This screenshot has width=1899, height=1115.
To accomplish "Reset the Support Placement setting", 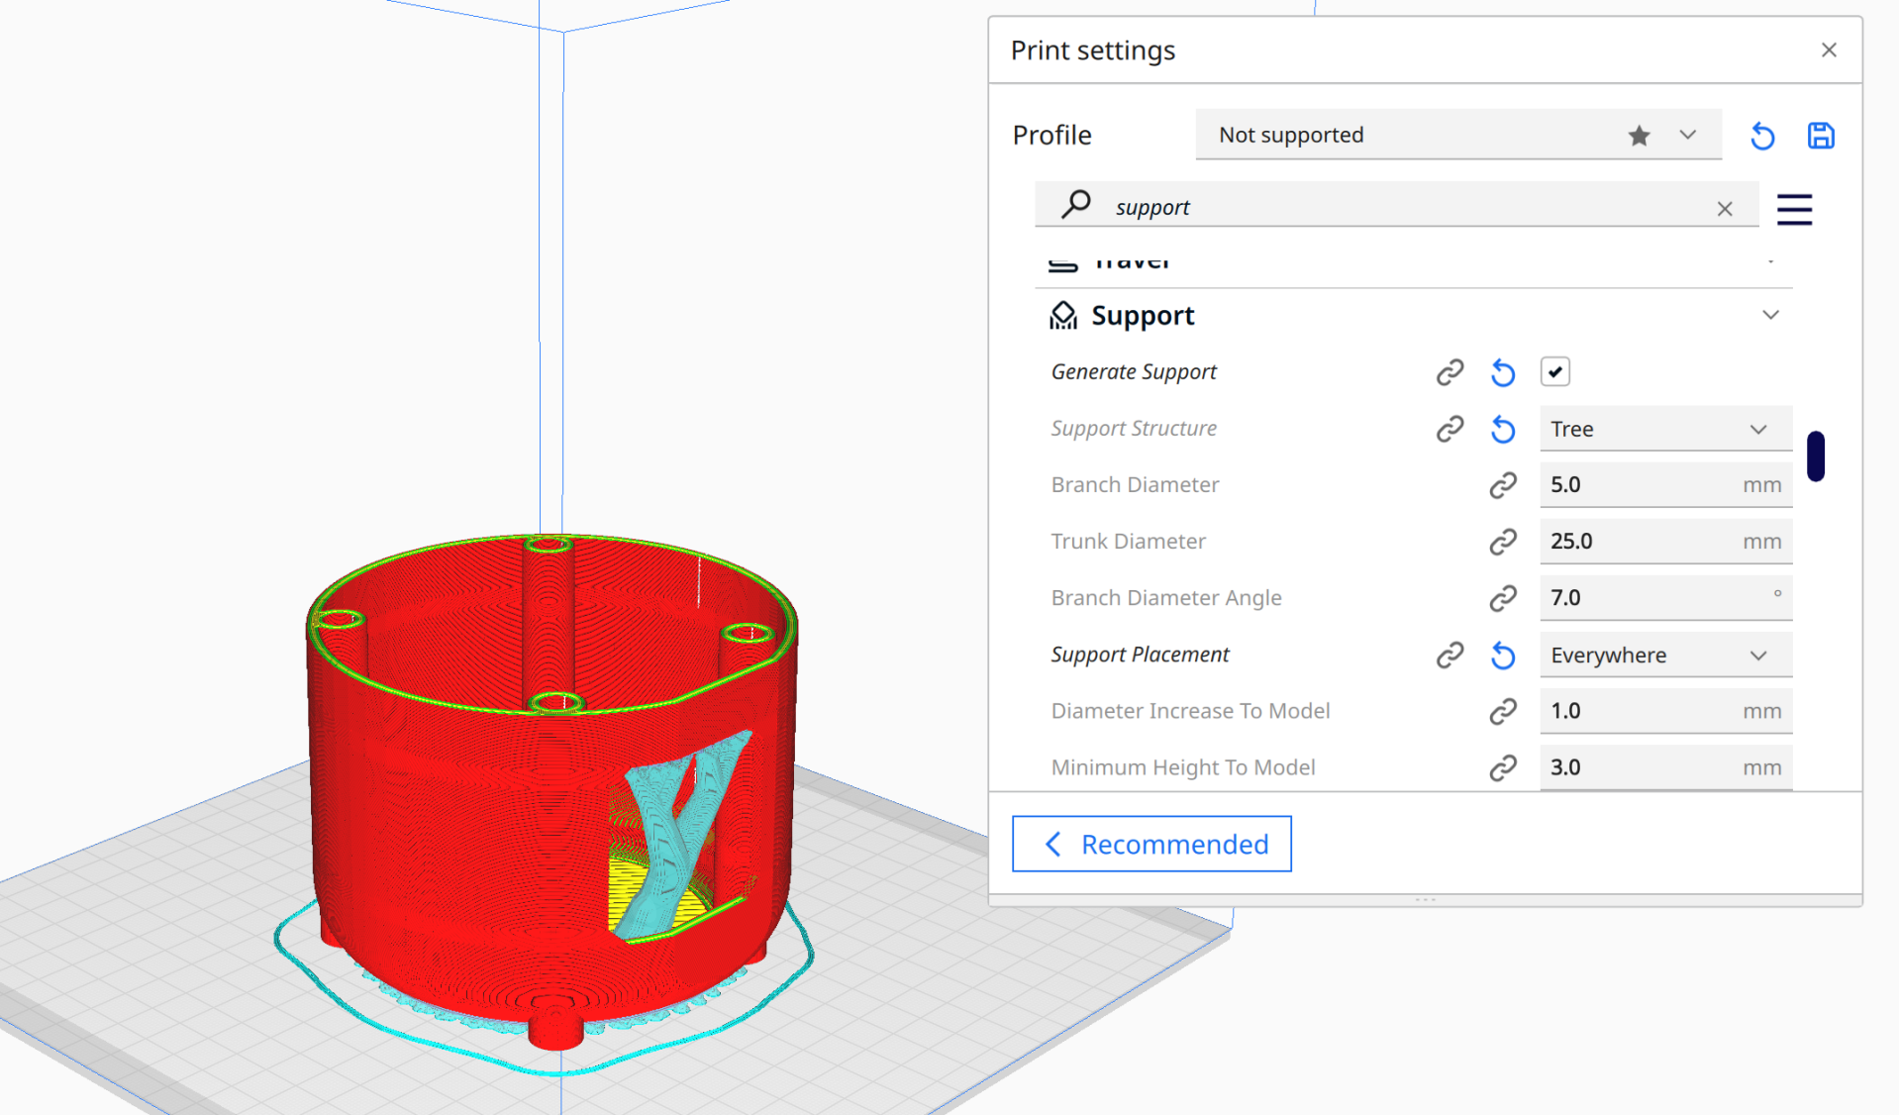I will pyautogui.click(x=1502, y=656).
